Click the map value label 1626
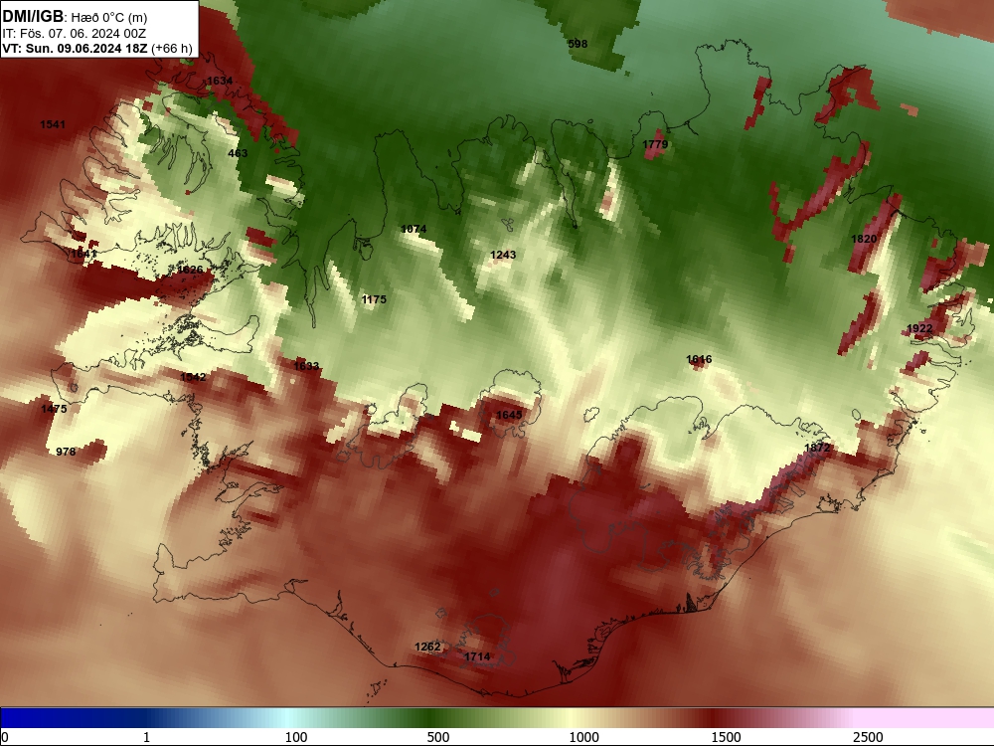The height and width of the screenshot is (746, 994). [x=190, y=270]
